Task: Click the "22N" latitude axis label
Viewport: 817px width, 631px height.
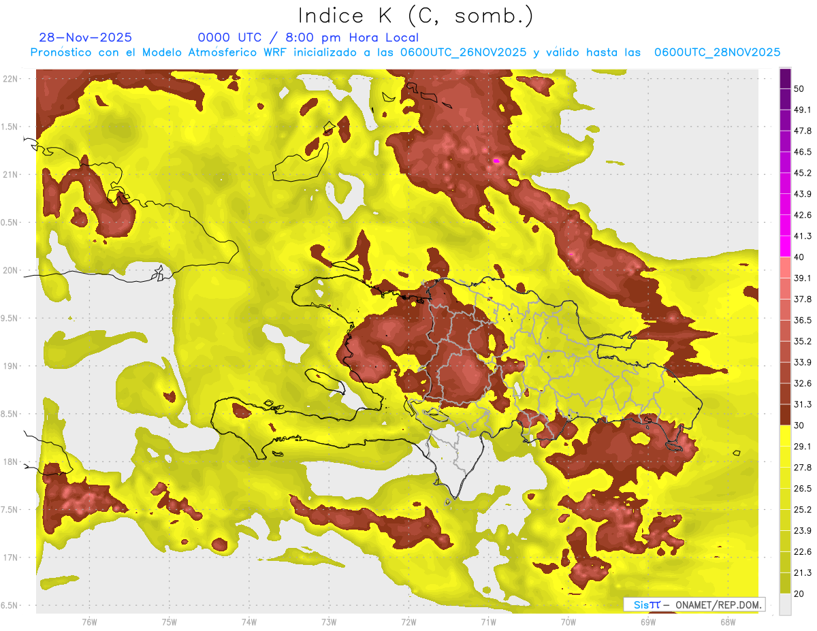Action: 11,79
